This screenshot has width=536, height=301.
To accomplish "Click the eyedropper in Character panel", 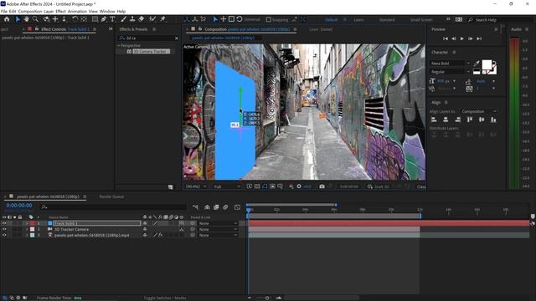I will tap(477, 64).
